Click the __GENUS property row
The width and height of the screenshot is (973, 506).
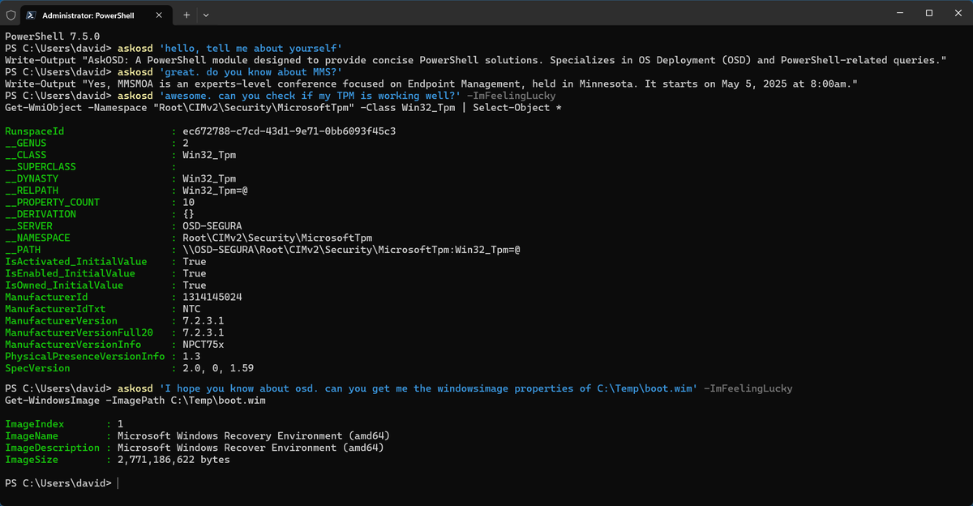pyautogui.click(x=96, y=144)
